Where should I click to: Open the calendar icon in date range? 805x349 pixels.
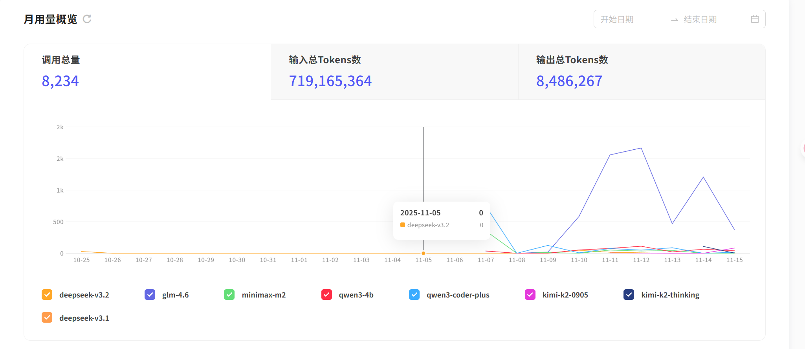coord(755,19)
